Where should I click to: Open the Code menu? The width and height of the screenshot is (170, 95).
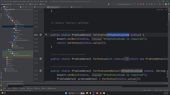[x=20, y=1]
